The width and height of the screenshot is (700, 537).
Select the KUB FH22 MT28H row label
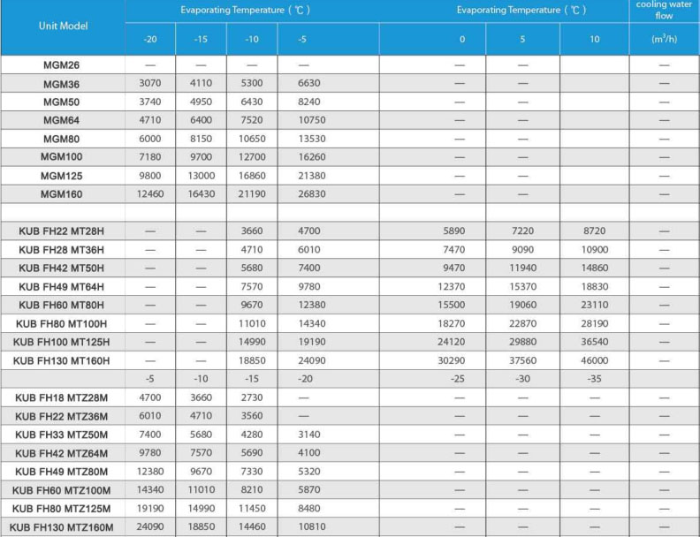62,231
